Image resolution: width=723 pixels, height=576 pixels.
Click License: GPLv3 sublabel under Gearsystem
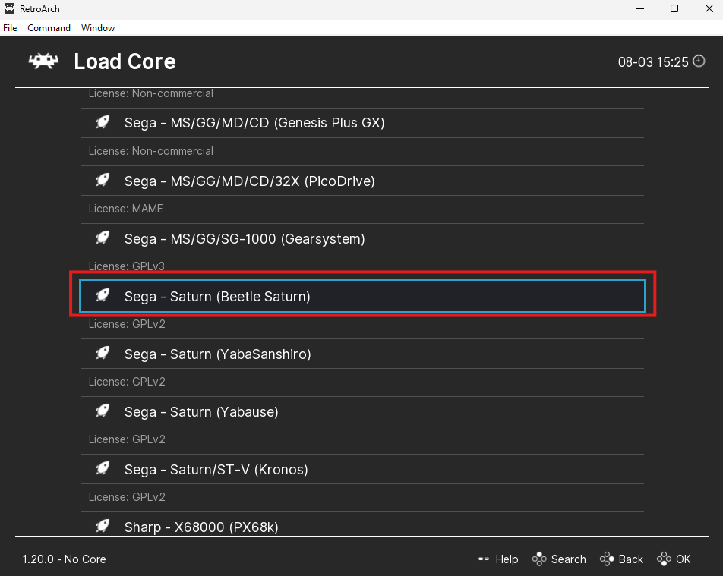point(126,266)
